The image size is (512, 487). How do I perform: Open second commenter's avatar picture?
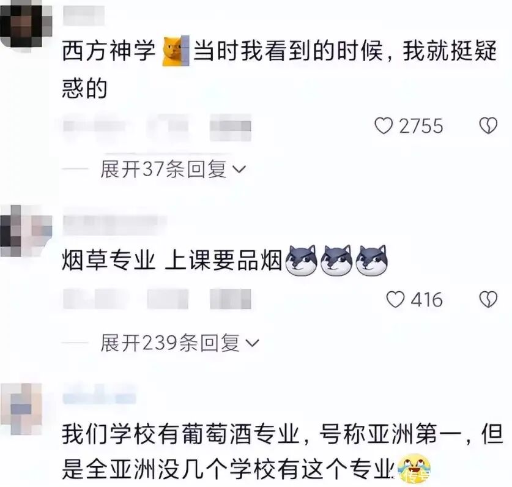pyautogui.click(x=26, y=231)
